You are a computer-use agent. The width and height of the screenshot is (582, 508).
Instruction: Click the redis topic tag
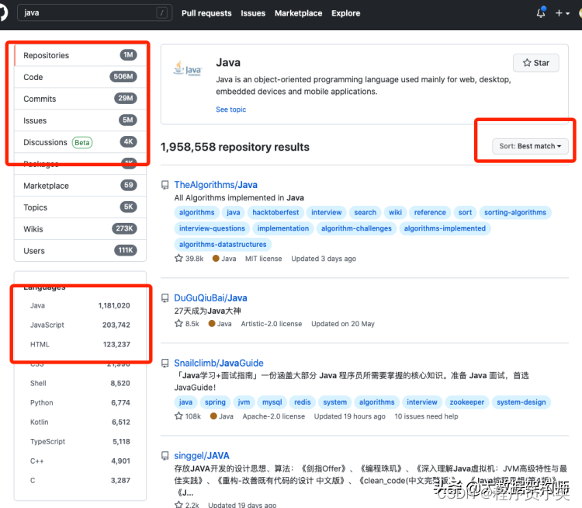point(302,402)
